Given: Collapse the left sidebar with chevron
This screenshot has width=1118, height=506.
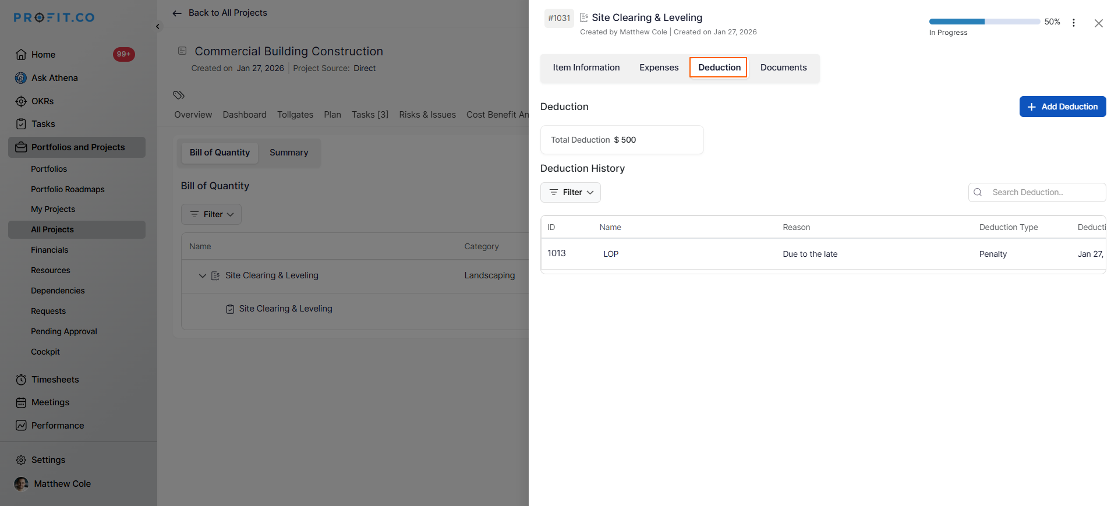Looking at the screenshot, I should pyautogui.click(x=158, y=27).
